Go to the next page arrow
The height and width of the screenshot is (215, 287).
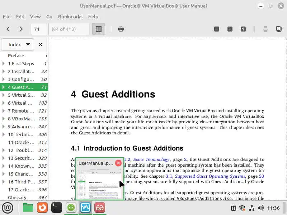coord(21,29)
